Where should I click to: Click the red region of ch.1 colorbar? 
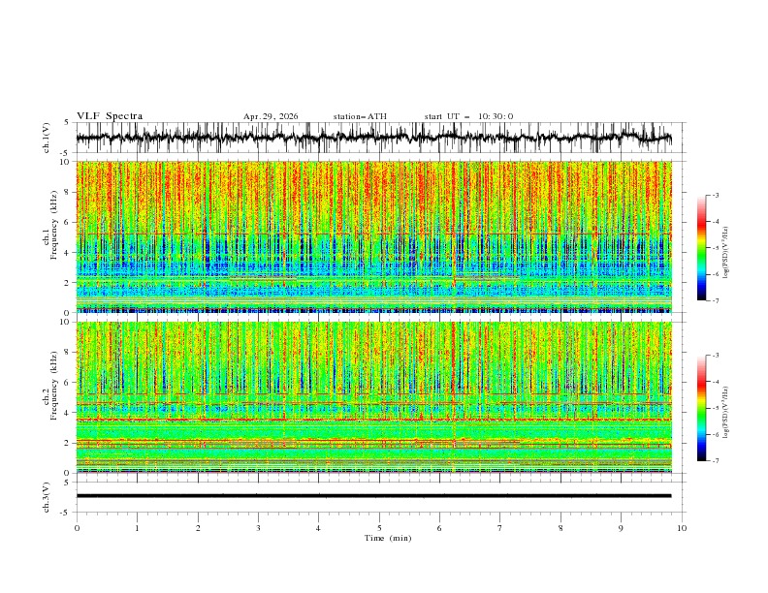(x=701, y=223)
